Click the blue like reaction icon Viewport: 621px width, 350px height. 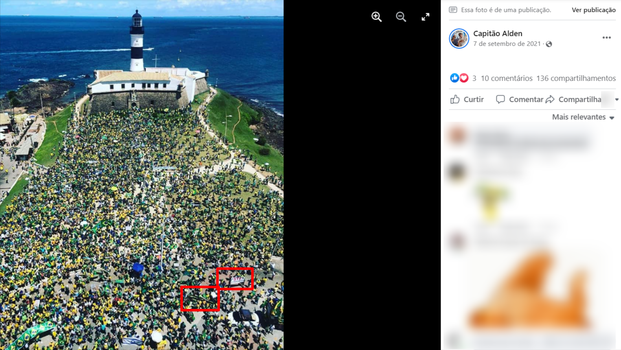454,78
